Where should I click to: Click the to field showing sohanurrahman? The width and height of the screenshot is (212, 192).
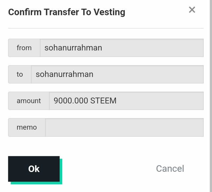click(x=117, y=74)
